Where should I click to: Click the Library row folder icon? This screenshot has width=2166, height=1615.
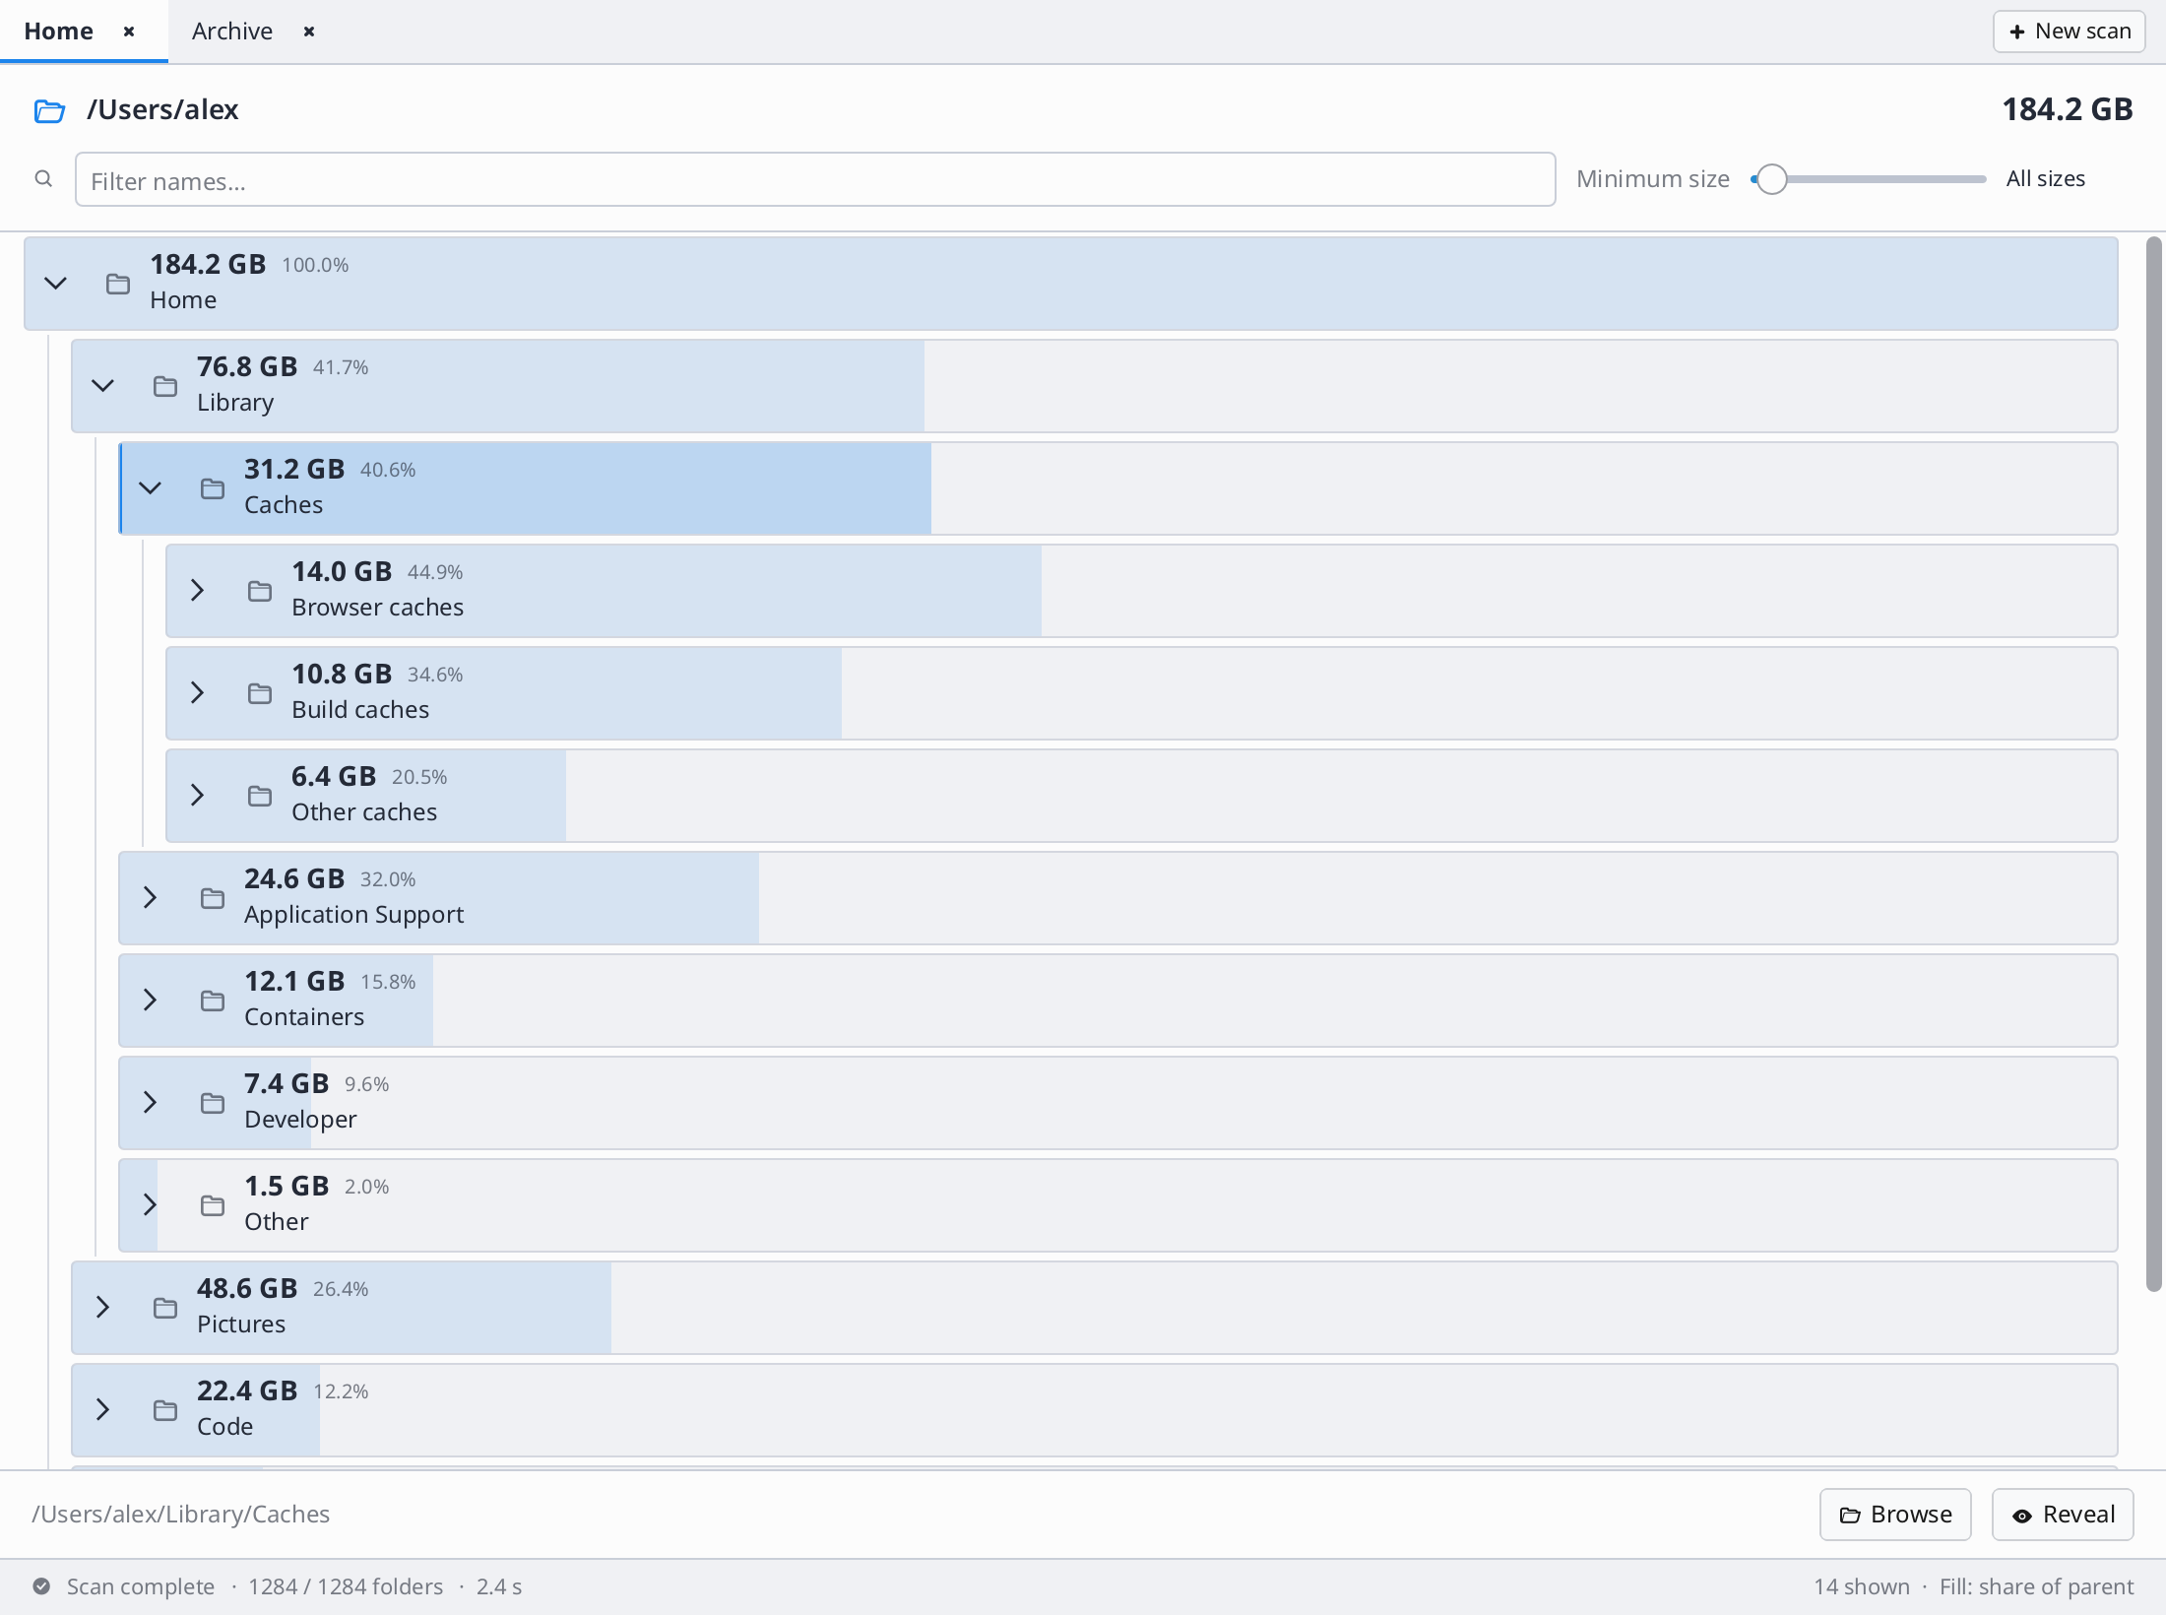[x=165, y=386]
